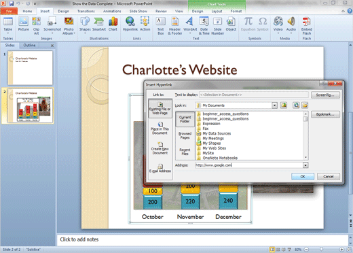Confirm hyperlink with OK button
The image size is (353, 253).
pos(303,176)
